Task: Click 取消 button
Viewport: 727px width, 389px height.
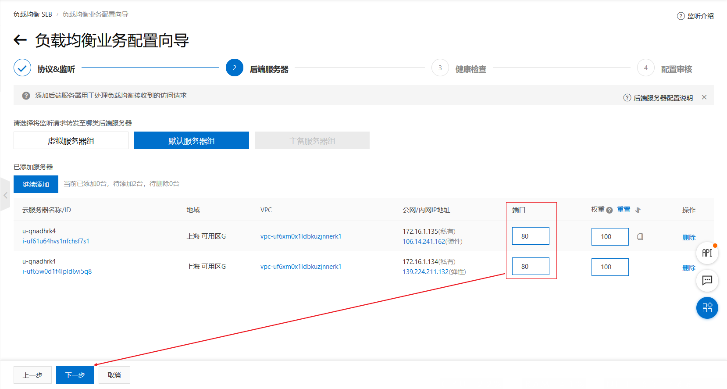Action: coord(114,375)
